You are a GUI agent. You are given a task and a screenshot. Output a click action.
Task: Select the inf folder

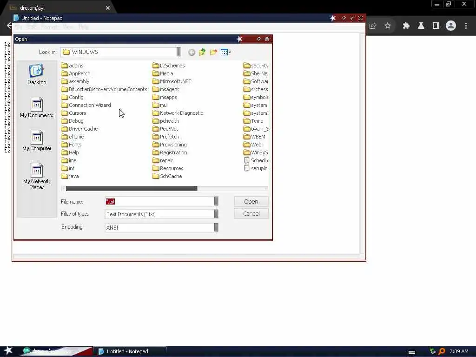68,168
